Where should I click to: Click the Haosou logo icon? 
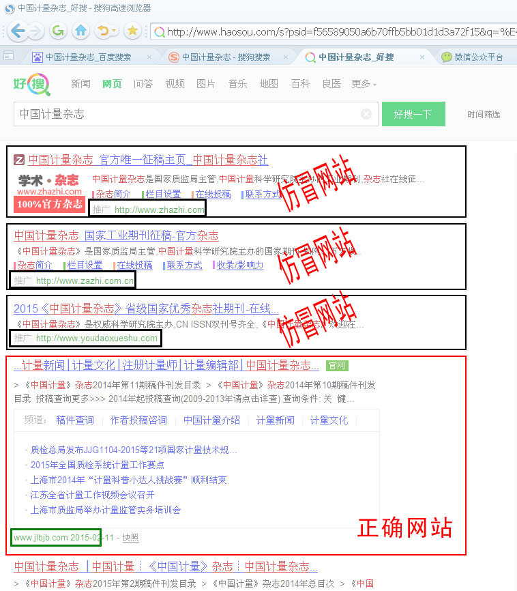(x=31, y=85)
